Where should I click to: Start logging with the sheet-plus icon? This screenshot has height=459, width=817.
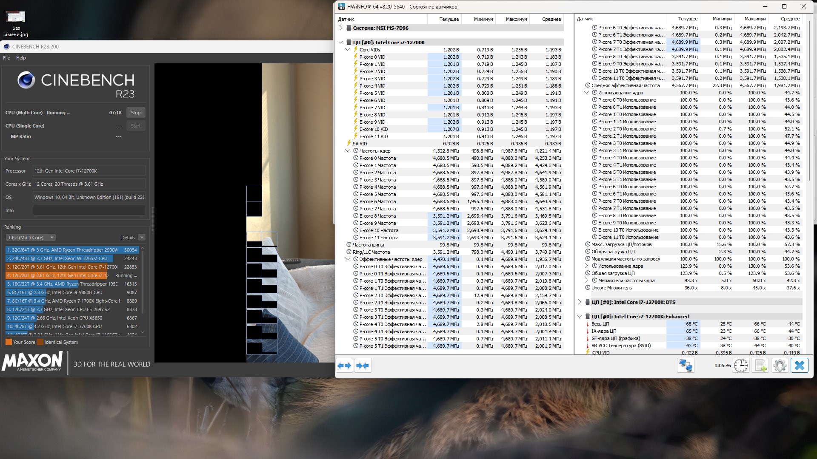coord(760,365)
